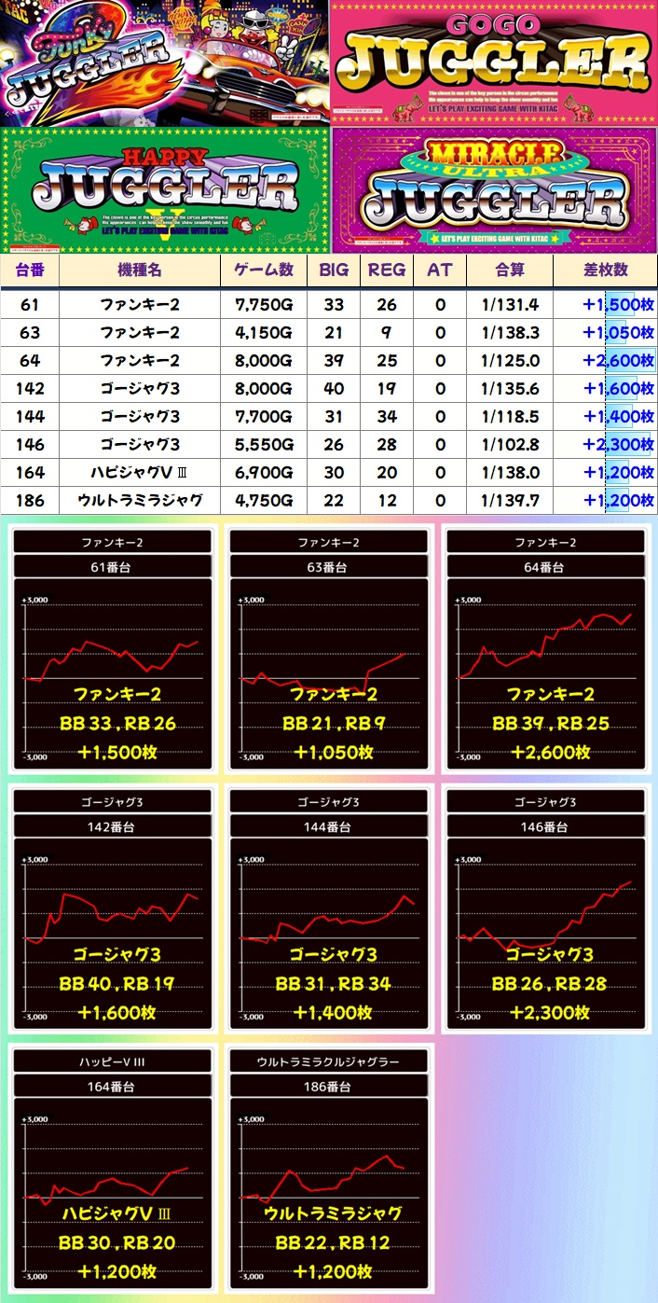Click the 1/102.8 combined probability cell
Screen dimensions: 658x1303
(x=510, y=444)
